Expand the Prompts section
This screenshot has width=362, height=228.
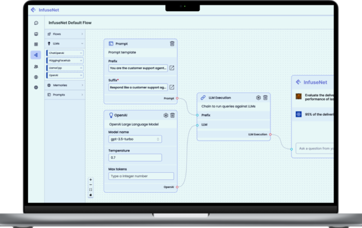(65, 95)
